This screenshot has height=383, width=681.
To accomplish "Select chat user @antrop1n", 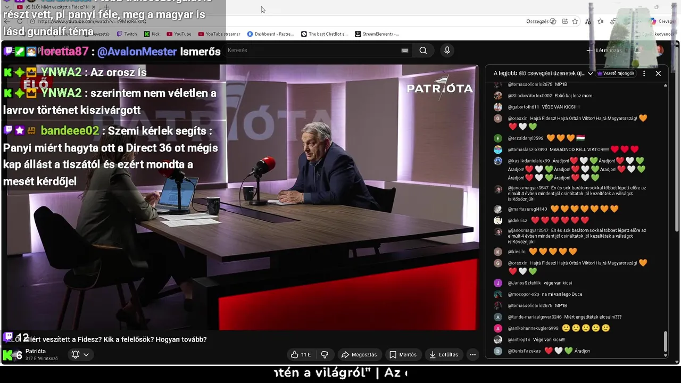I will point(519,339).
